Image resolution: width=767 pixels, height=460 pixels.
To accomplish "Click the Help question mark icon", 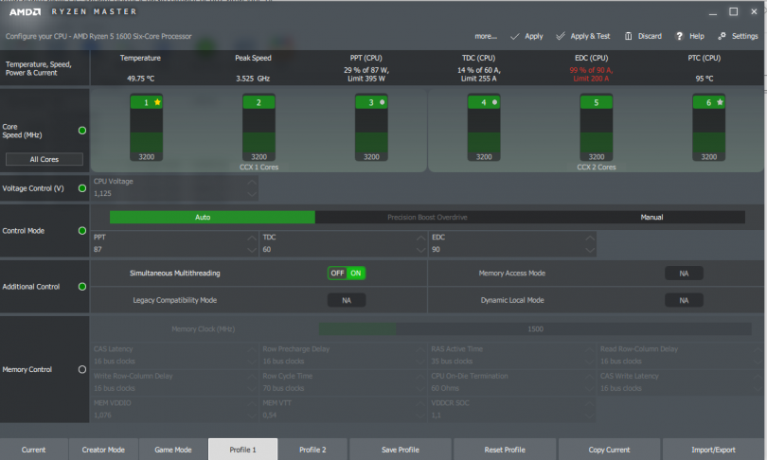I will 679,36.
